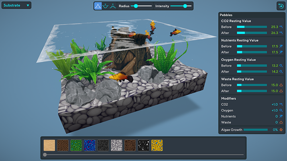Choose the brown soil substrate swatch
Viewport: 287px width, 161px height.
click(63, 145)
